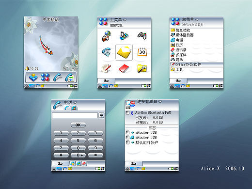
Task: Expand the 主菜单 dropdown above Office办公软件 subtitle
Action: tap(197, 20)
